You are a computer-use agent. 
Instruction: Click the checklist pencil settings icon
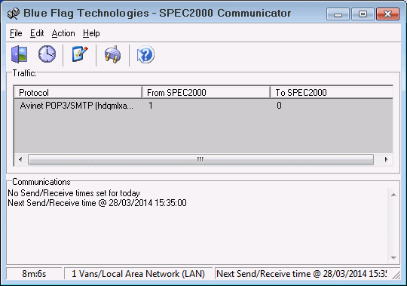click(80, 54)
